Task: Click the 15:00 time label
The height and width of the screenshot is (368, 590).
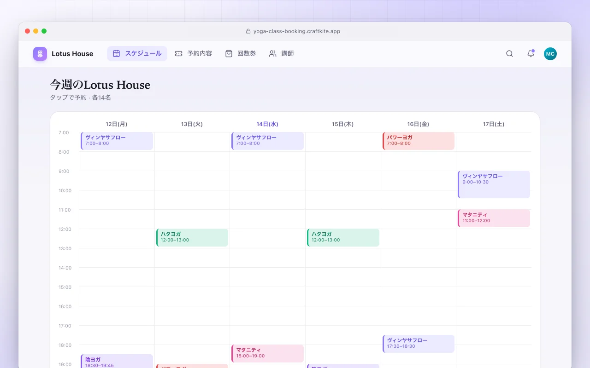Action: tap(65, 287)
